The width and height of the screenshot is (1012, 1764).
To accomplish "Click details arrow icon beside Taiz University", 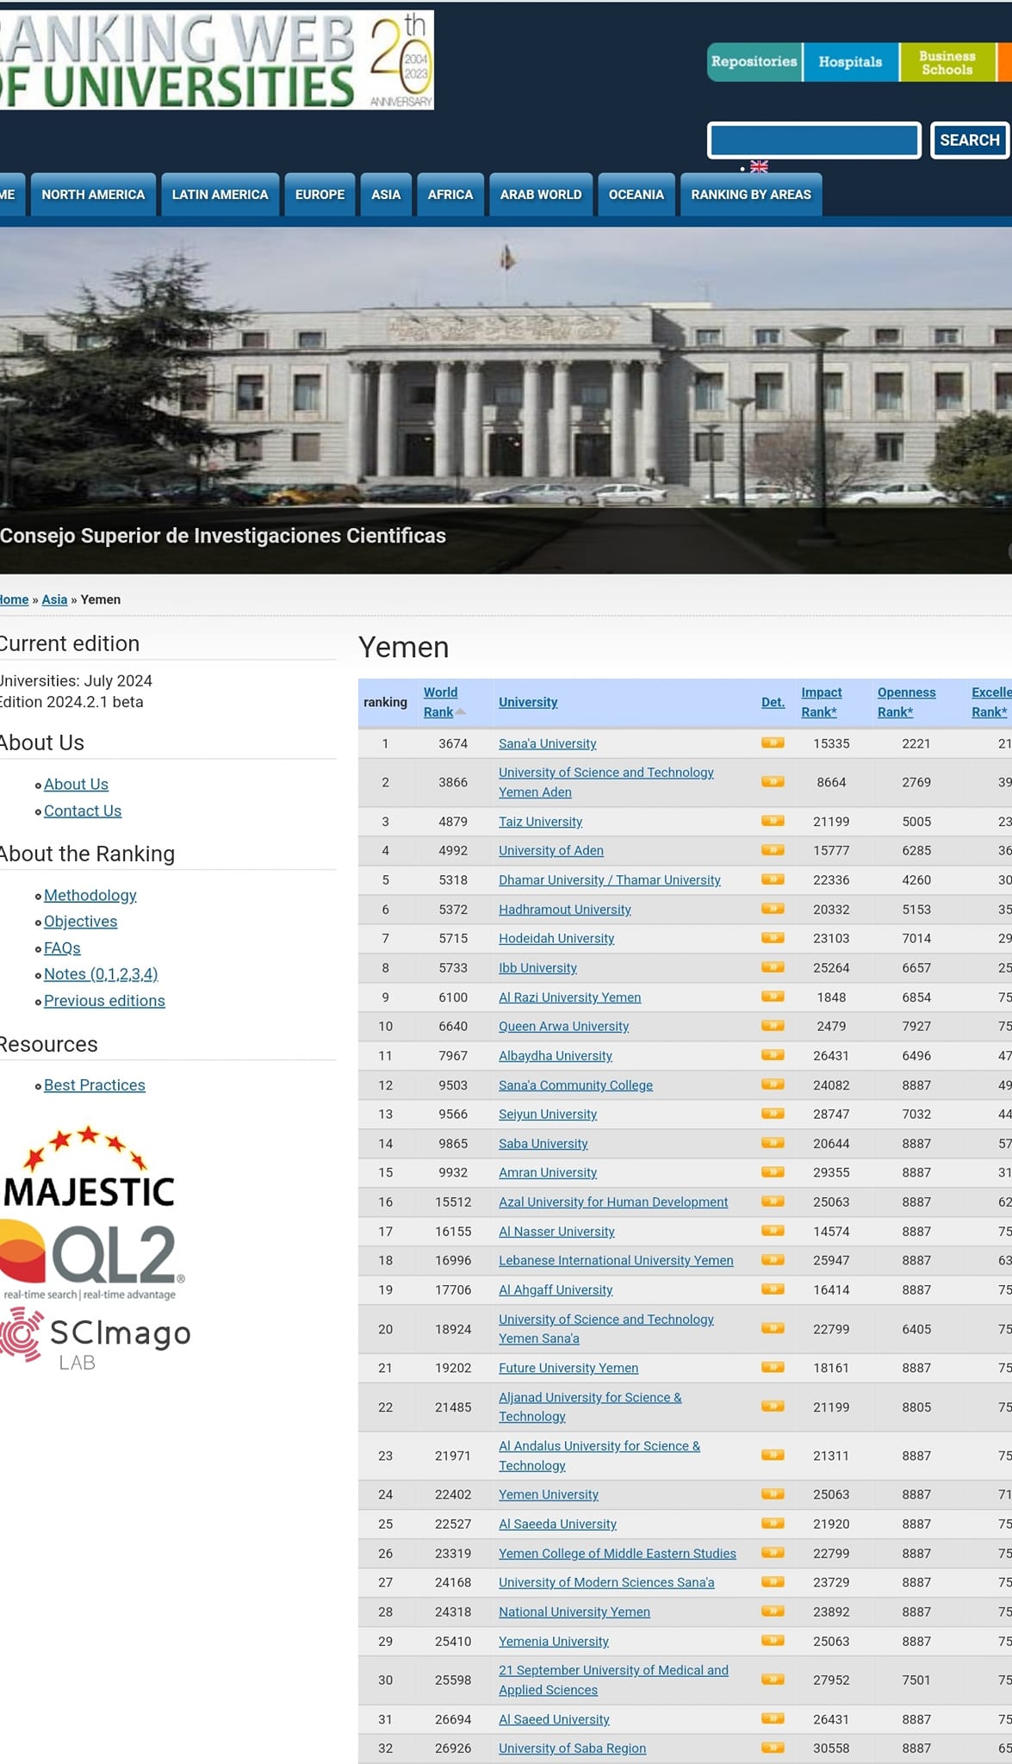I will pyautogui.click(x=772, y=821).
